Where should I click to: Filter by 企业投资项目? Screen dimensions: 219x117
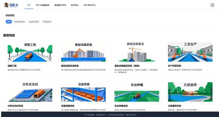click(34, 22)
